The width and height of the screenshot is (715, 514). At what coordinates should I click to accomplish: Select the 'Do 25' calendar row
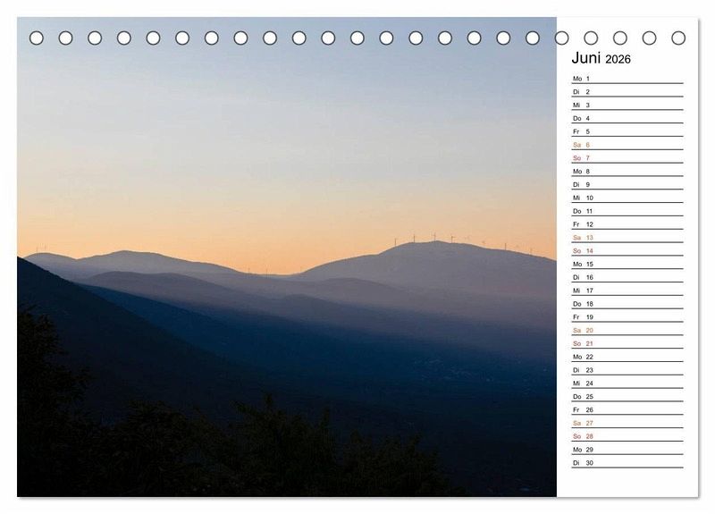click(x=627, y=396)
